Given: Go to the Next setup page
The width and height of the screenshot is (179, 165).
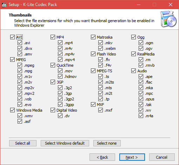Looking at the screenshot, I should pyautogui.click(x=132, y=157).
